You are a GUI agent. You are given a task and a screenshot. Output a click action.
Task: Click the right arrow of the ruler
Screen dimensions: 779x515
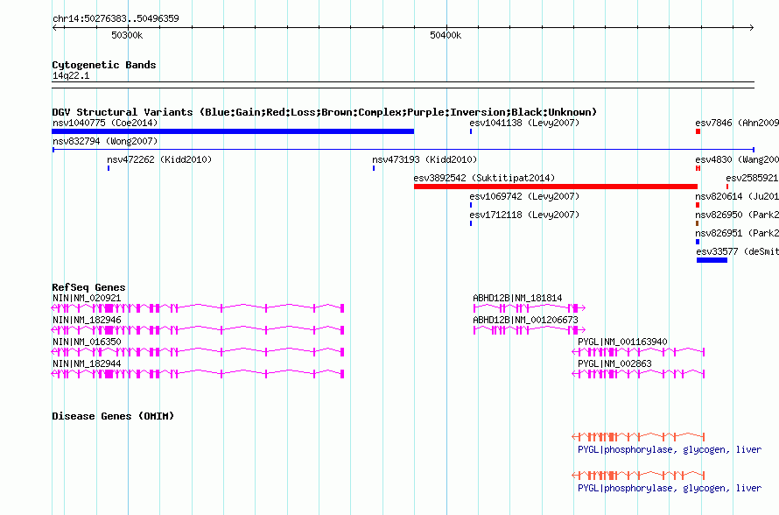(x=751, y=27)
